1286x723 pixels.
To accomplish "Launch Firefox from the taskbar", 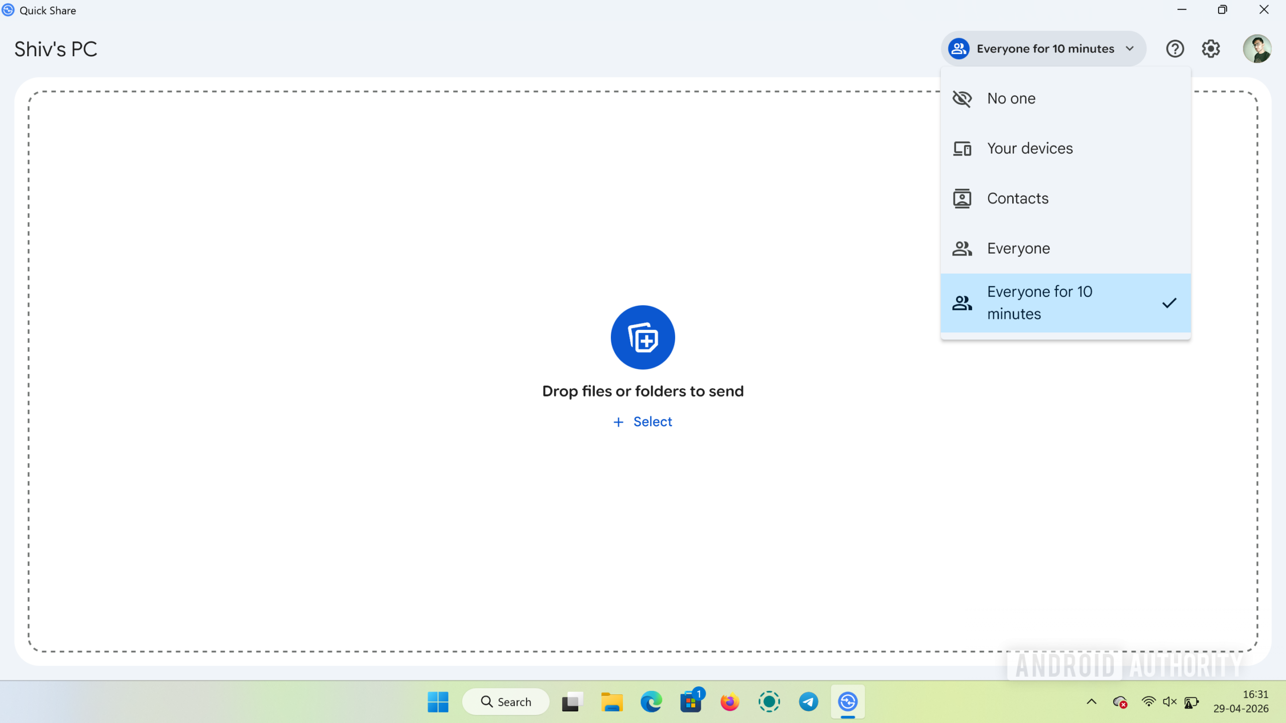I will [x=730, y=701].
